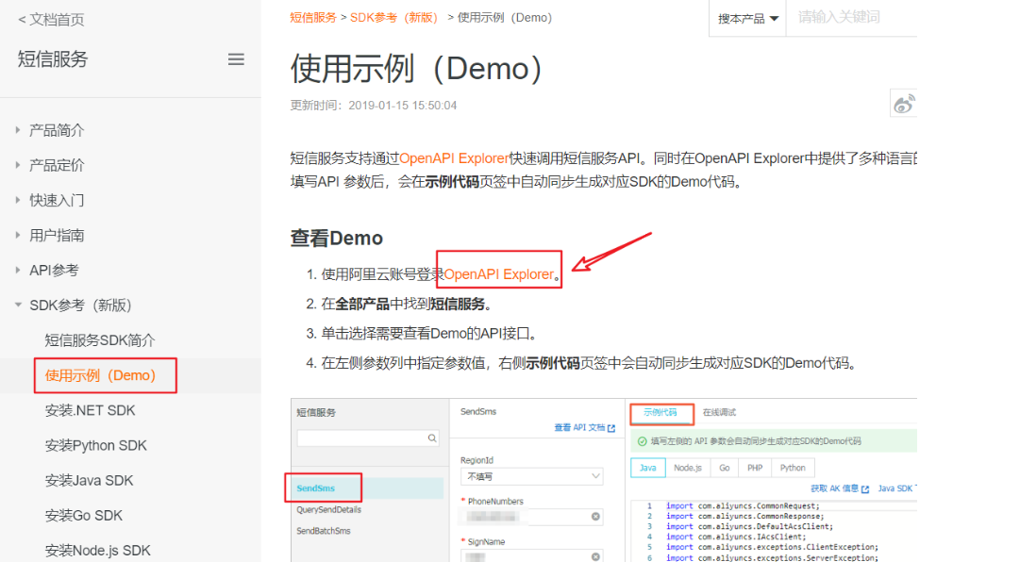1020x562 pixels.
Task: Select the Node.js code sample tab
Action: tap(688, 467)
